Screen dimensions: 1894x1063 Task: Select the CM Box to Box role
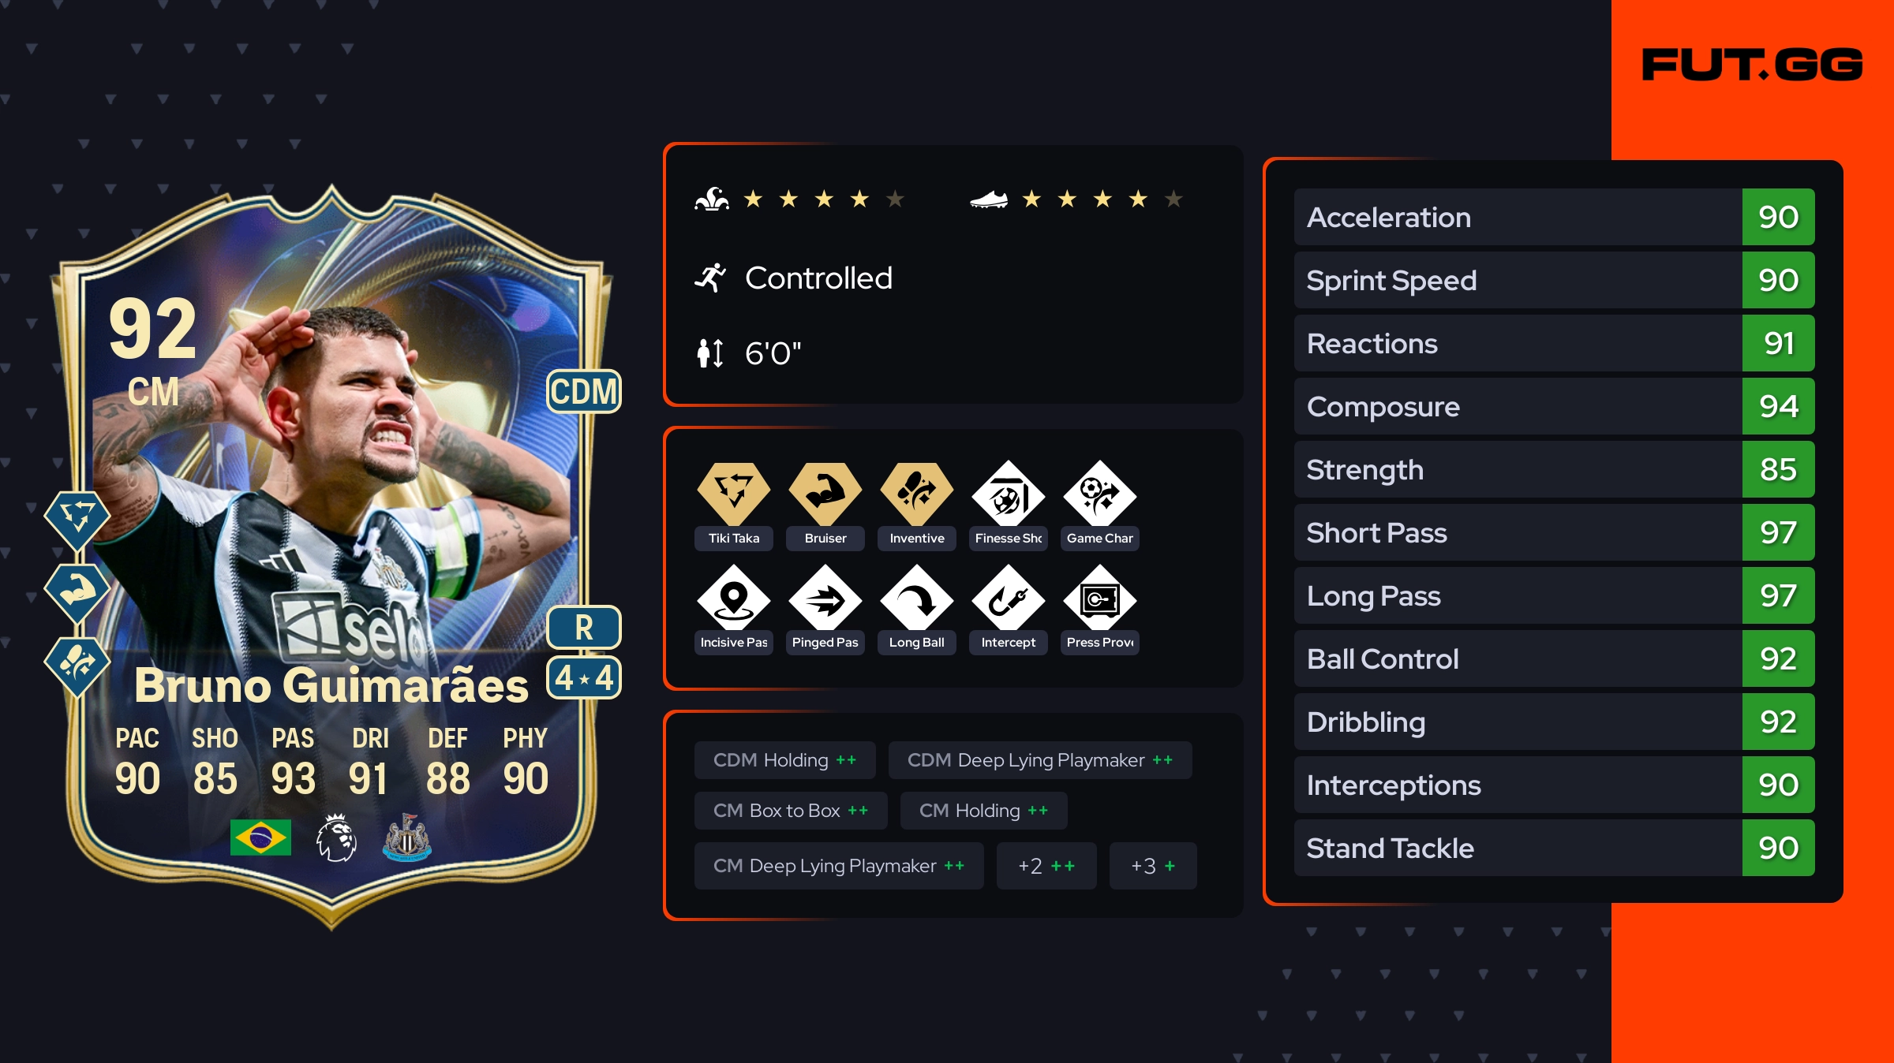coord(790,811)
